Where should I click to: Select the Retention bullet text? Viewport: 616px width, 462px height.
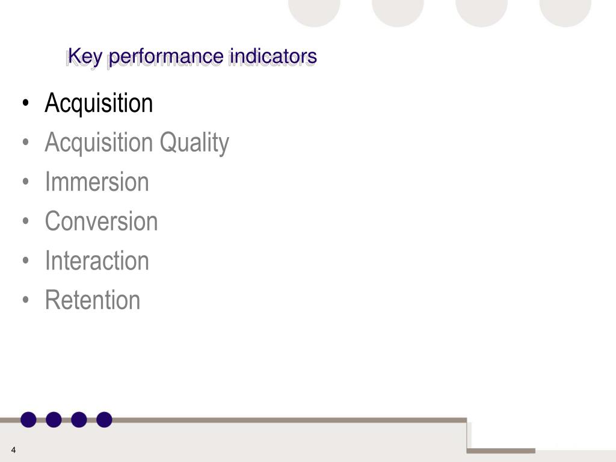pyautogui.click(x=92, y=300)
